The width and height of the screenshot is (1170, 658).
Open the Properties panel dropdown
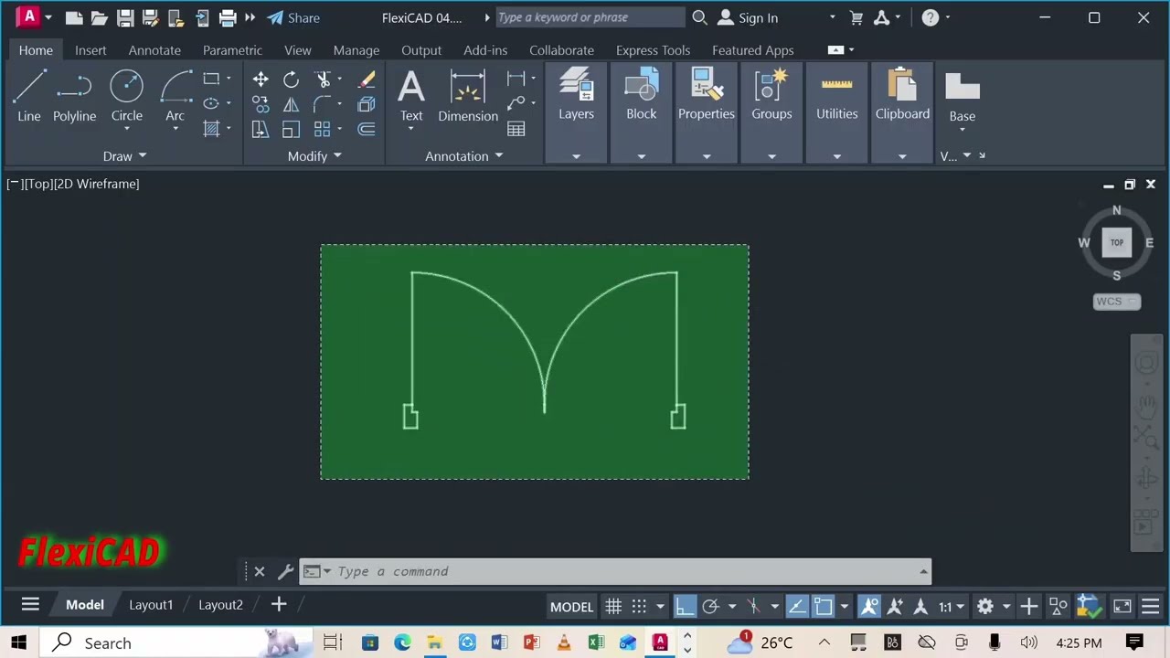point(707,156)
